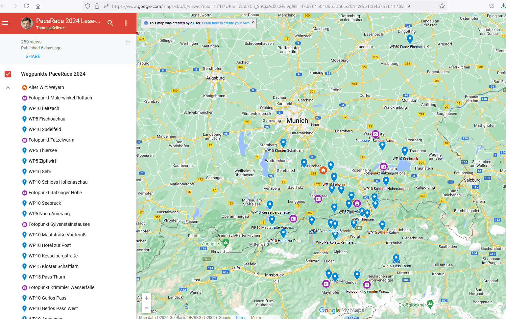Star this map as a favorite

[x=128, y=42]
